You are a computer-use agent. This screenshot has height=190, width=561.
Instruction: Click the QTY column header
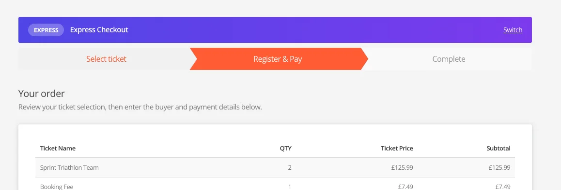(285, 149)
